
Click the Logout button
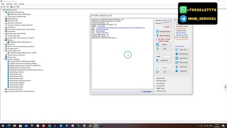point(167,27)
